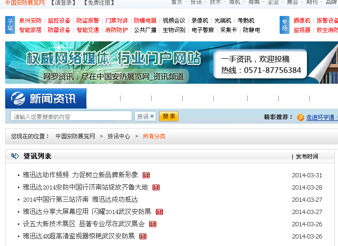Click the 新闻资讯 logo icon
Image resolution: width=338 pixels, height=246 pixels.
tap(18, 99)
